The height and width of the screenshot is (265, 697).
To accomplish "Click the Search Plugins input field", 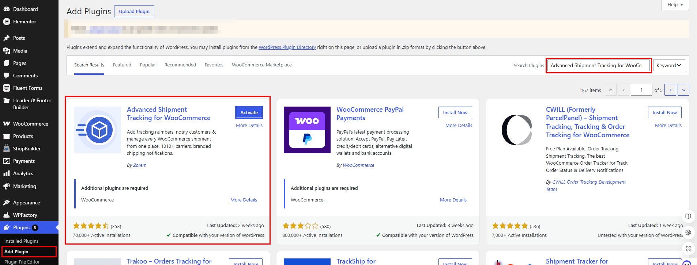I will click(x=599, y=65).
